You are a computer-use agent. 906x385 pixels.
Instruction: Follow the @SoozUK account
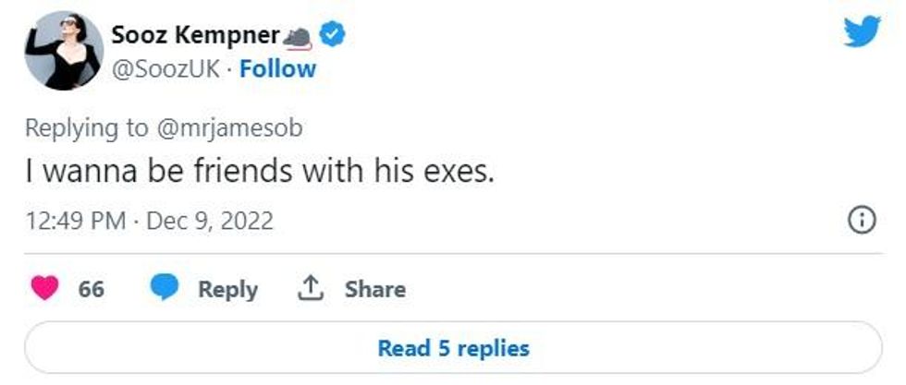(277, 69)
